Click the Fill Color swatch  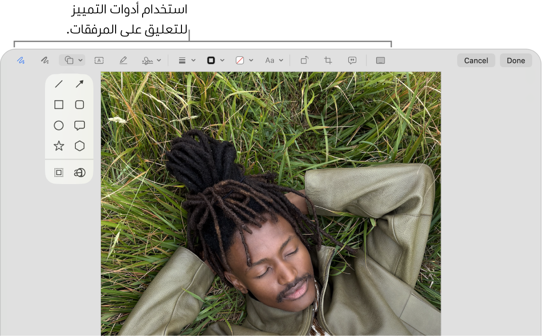click(x=240, y=61)
